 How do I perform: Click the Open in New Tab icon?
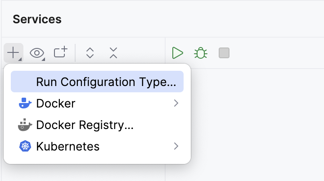pos(60,52)
